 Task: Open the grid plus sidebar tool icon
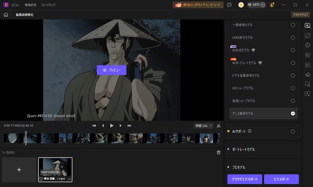coord(308,55)
